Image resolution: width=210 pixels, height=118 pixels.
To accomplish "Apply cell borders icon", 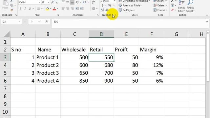I will click(x=38, y=9).
